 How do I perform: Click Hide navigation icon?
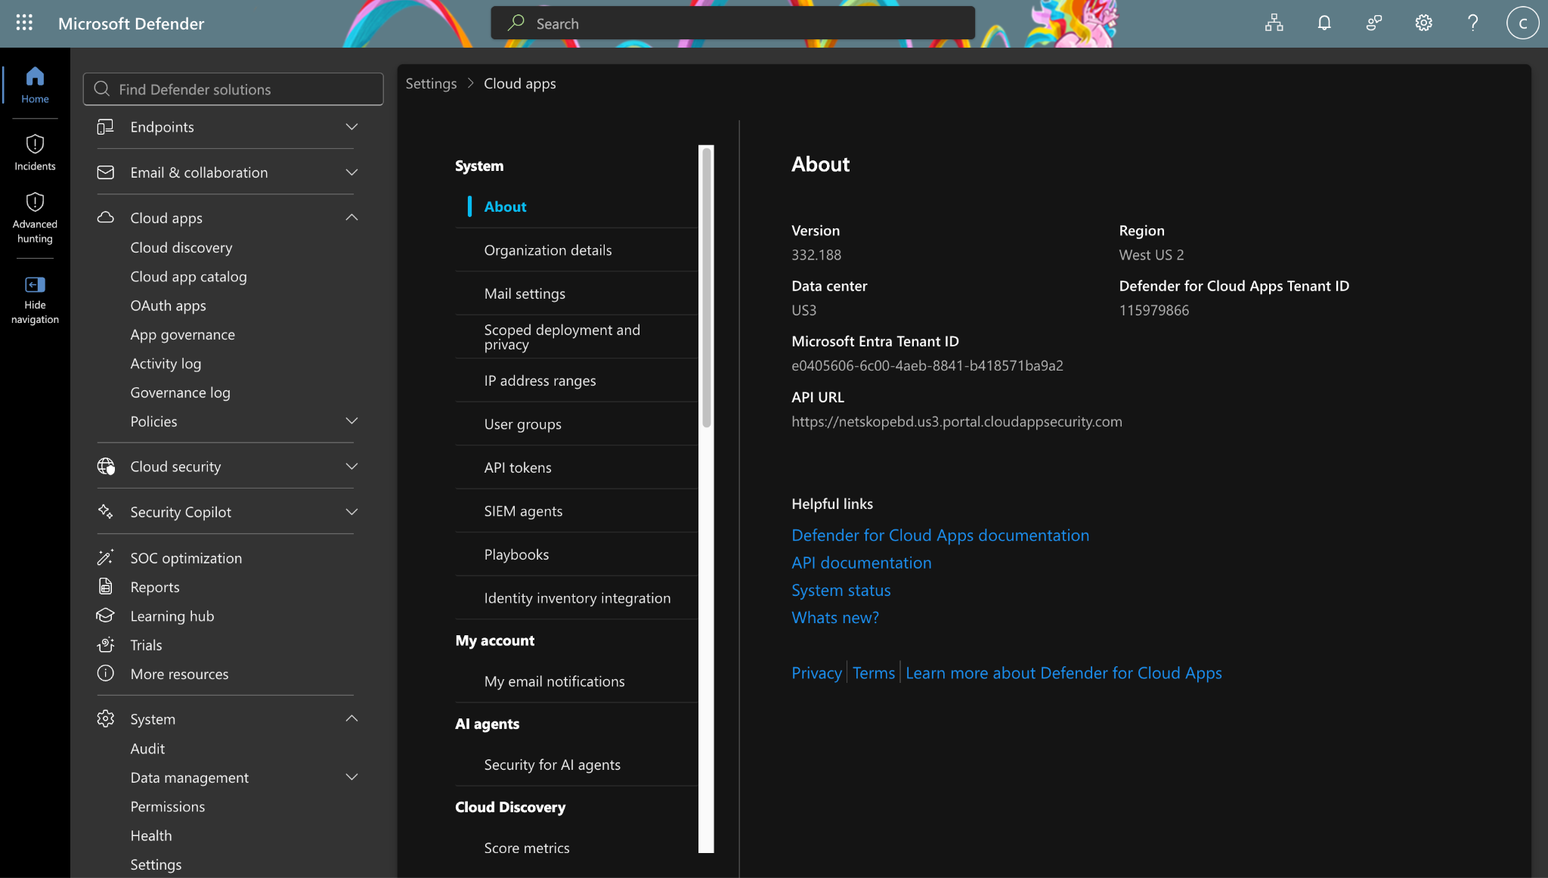click(x=35, y=284)
